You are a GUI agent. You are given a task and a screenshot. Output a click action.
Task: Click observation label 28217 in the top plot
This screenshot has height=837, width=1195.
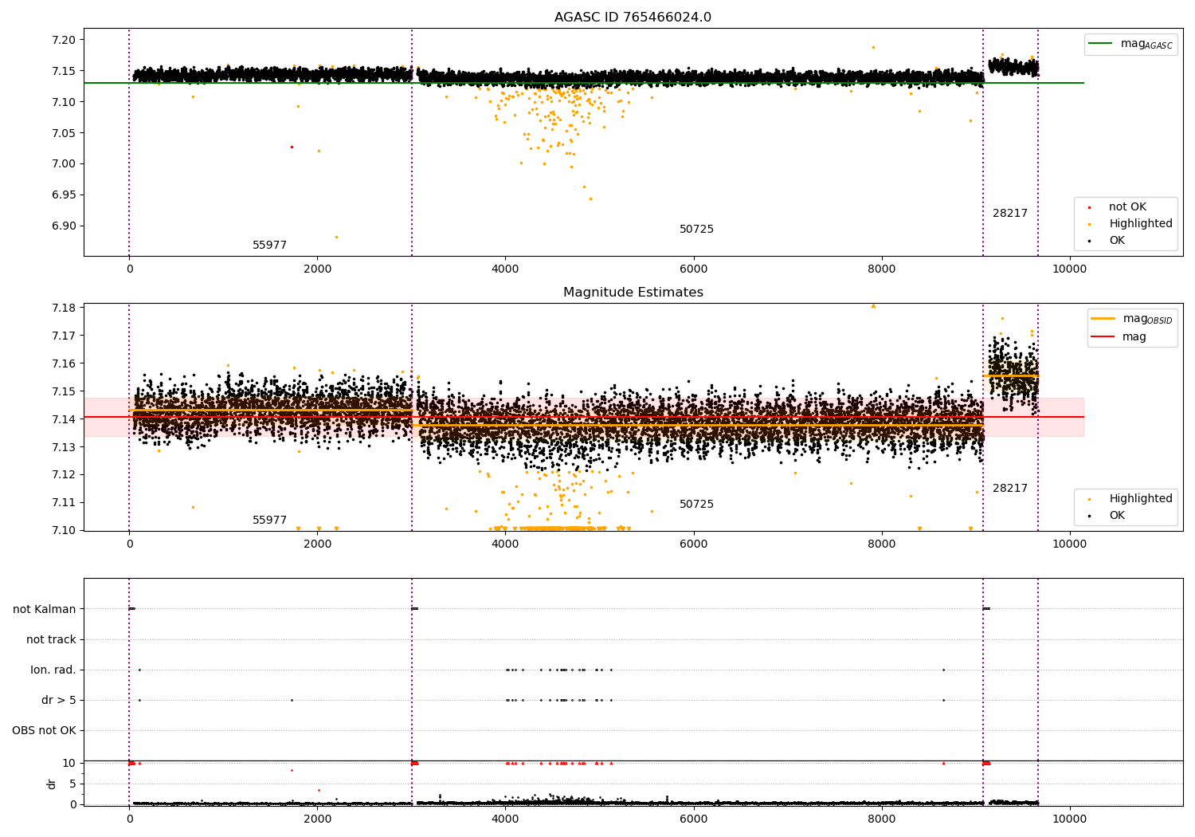click(x=1010, y=214)
